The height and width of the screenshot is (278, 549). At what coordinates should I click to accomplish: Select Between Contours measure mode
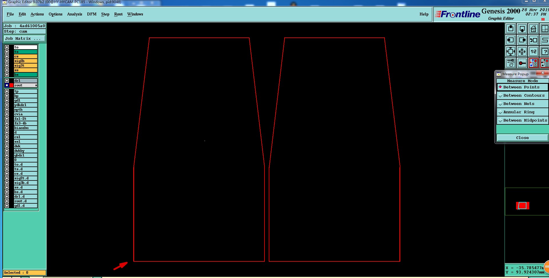[522, 96]
